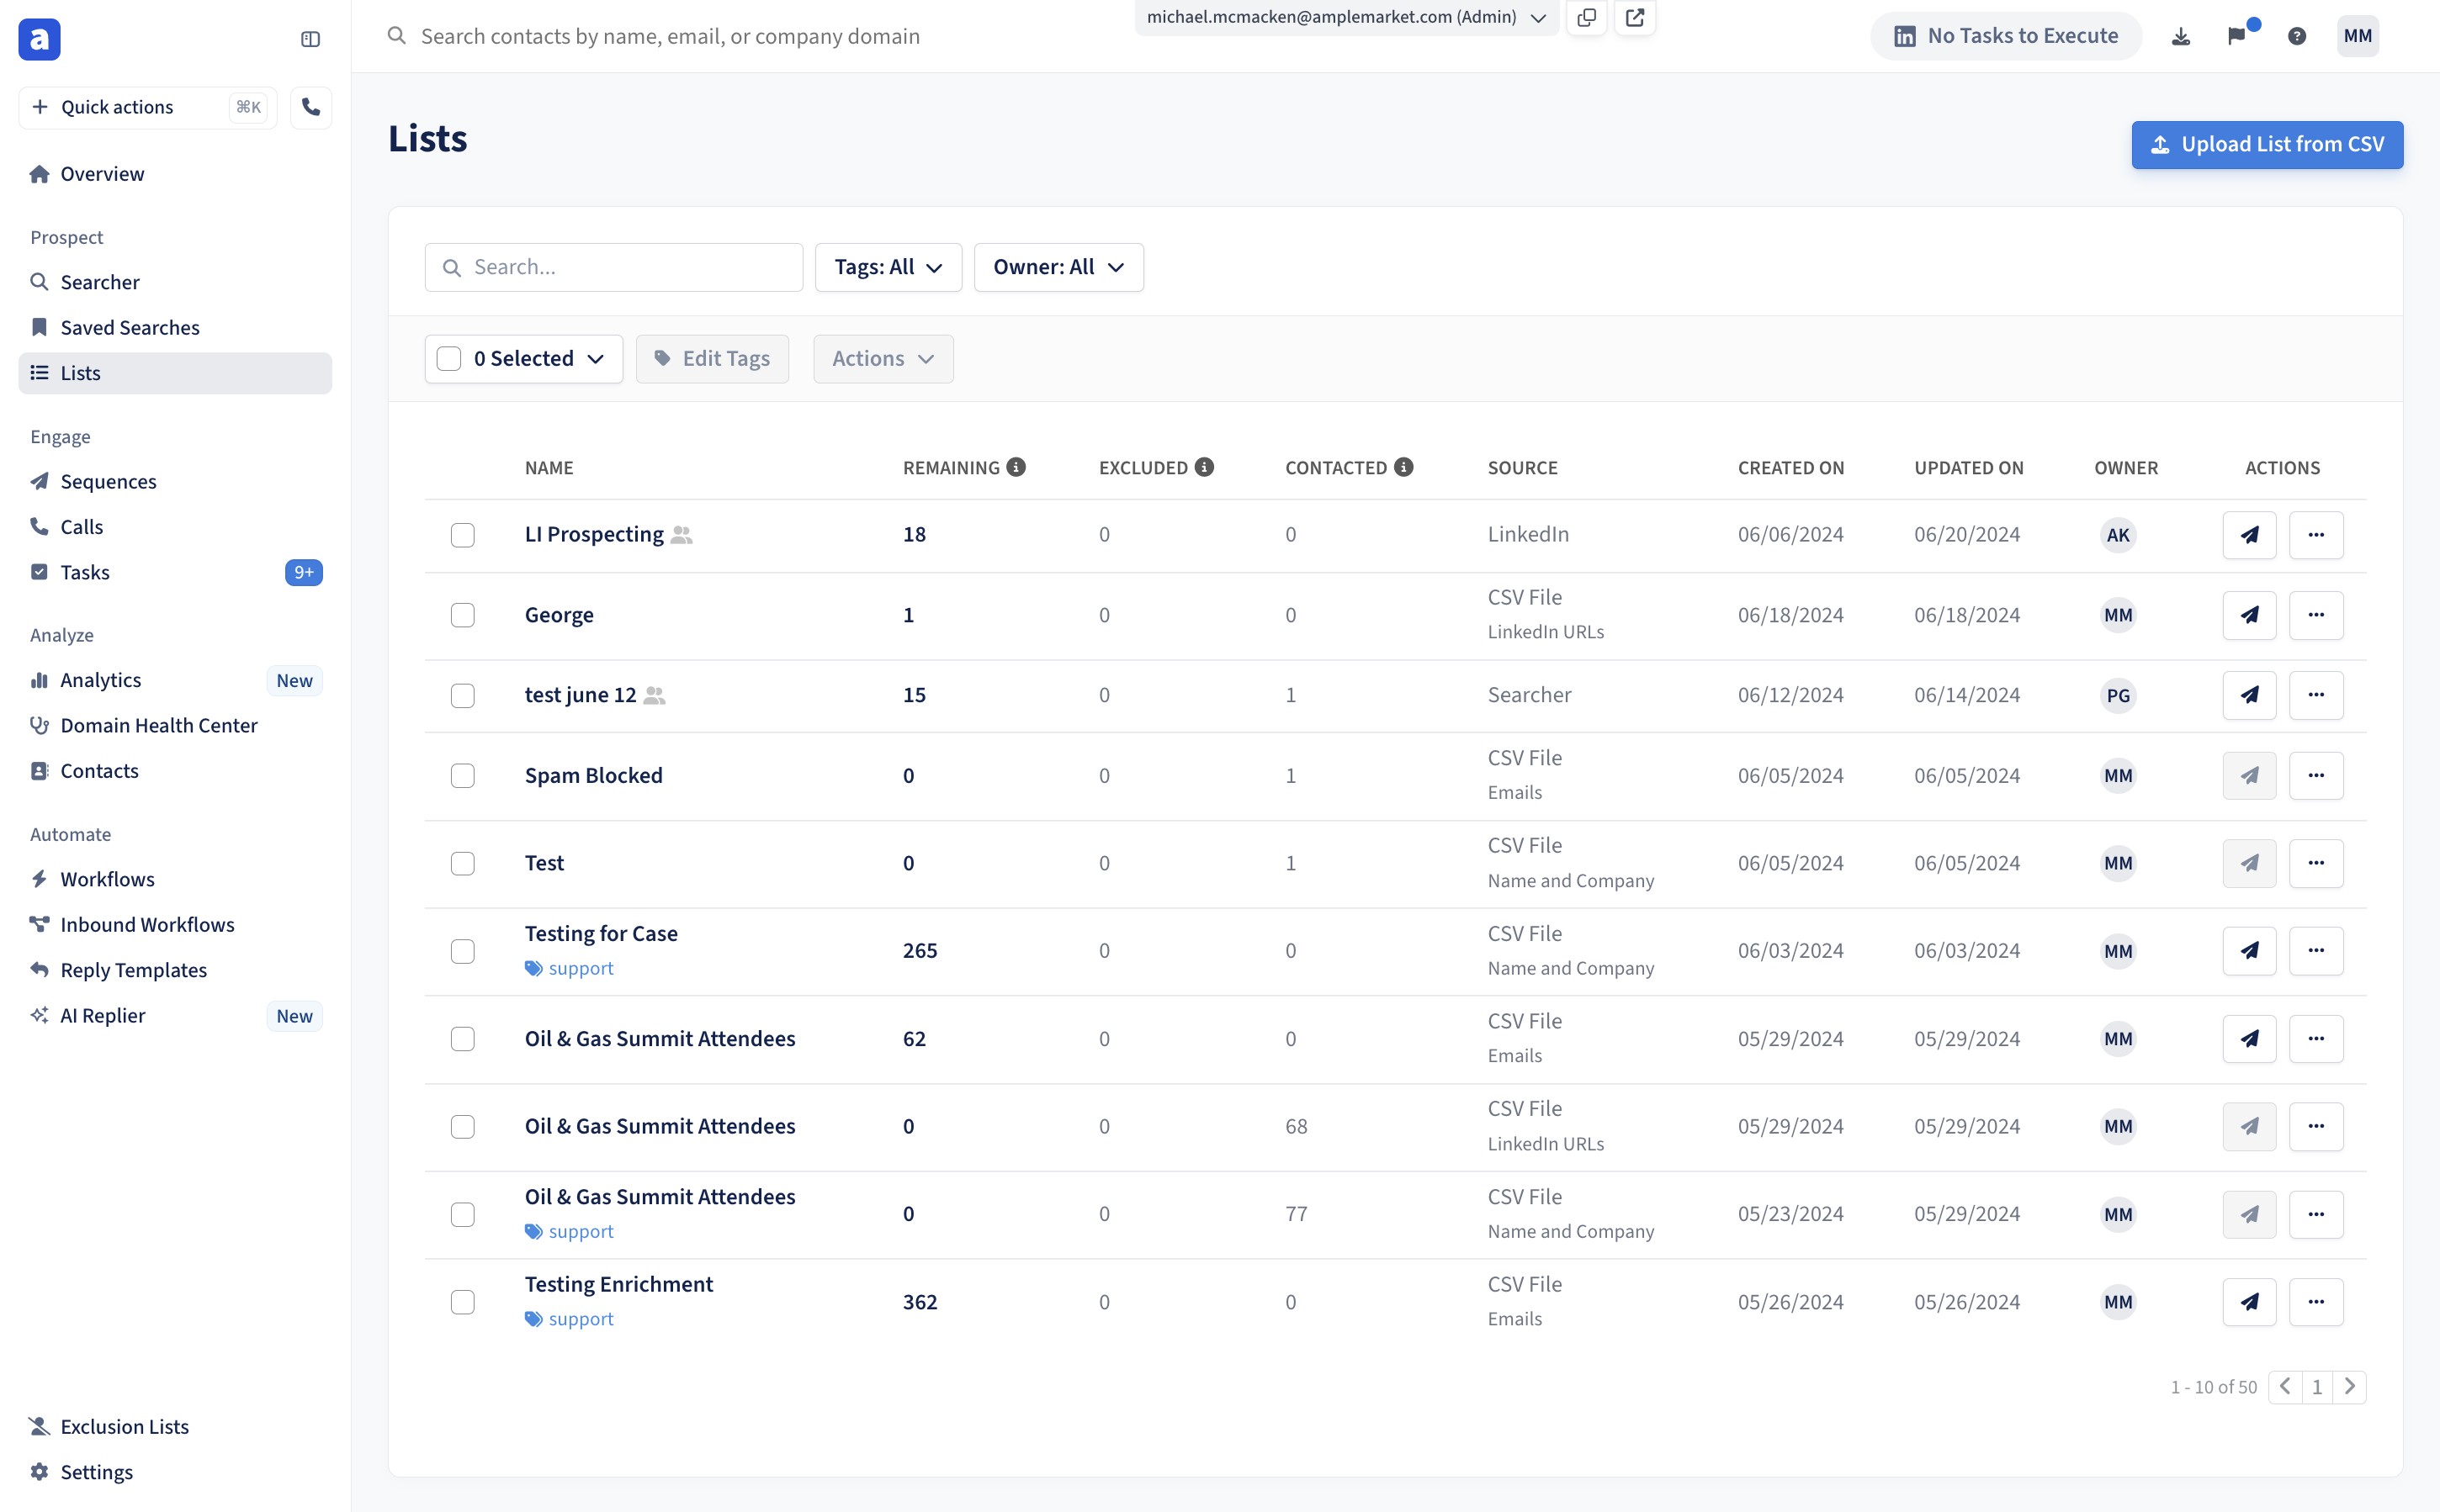Open the Testing for Case list link
The image size is (2440, 1512).
[x=600, y=933]
